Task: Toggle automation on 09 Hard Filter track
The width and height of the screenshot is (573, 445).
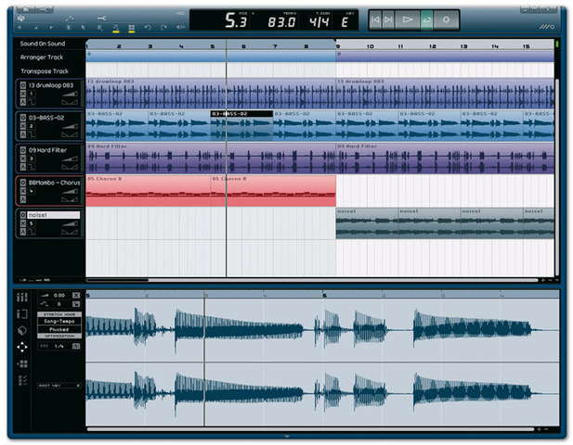Action: (23, 167)
